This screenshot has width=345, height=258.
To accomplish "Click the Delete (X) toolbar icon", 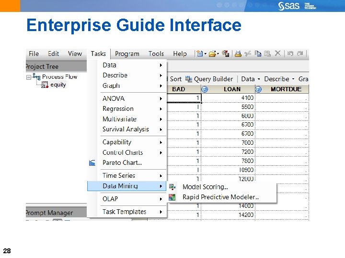I will click(278, 54).
